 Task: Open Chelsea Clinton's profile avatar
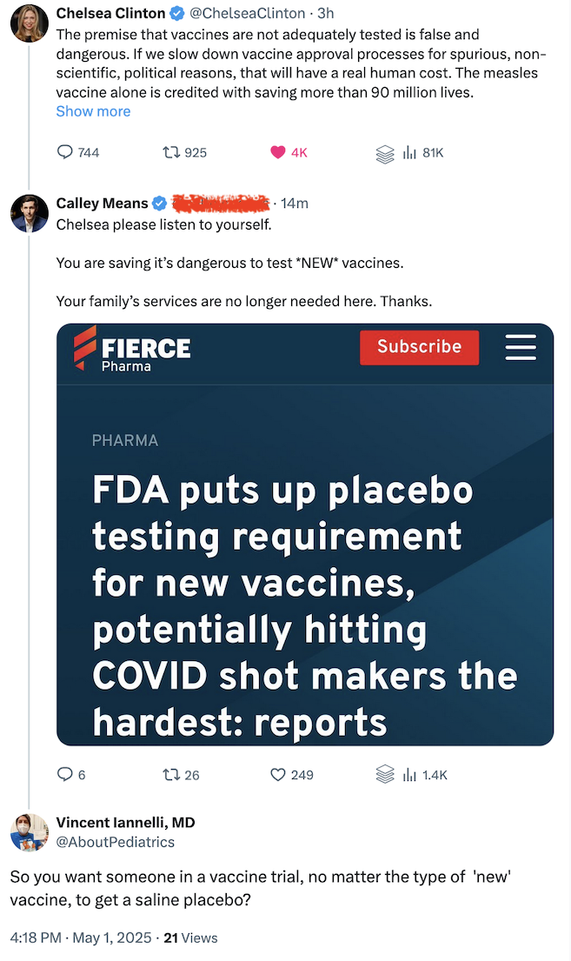coord(30,23)
